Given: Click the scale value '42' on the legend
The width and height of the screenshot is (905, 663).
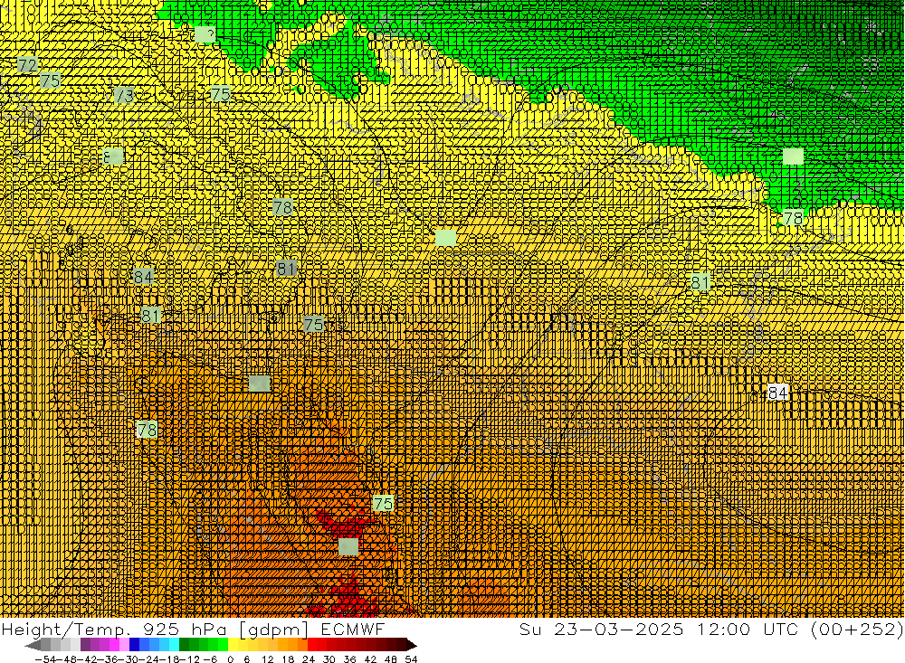Looking at the screenshot, I should point(370,659).
